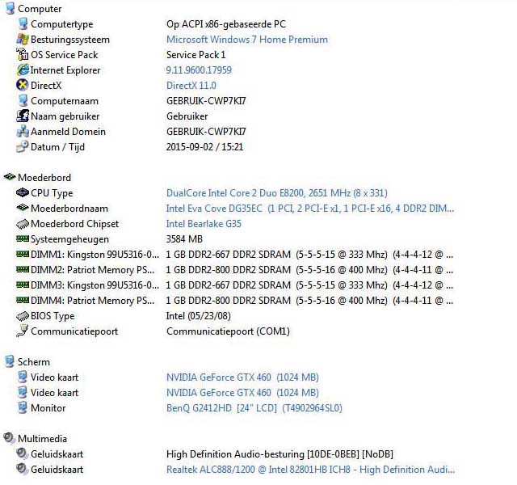Select the Computernaam value GEBRUIK-CWP7KI7
Viewport: 517px width, 485px height.
[206, 101]
